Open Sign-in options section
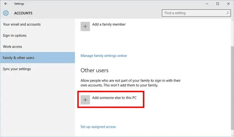Screen dimensions: 234x137 point(37,35)
